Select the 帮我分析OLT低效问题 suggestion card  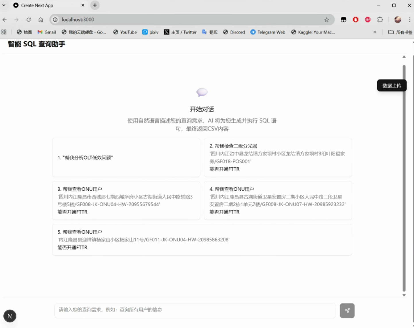coord(126,157)
